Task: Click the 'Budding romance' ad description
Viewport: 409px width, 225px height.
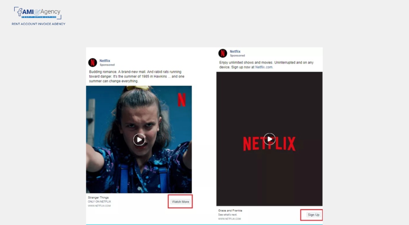Action: (137, 76)
